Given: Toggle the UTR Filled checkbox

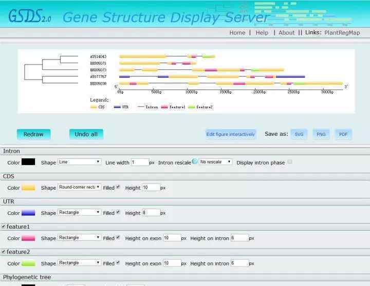Looking at the screenshot, I should coord(118,212).
